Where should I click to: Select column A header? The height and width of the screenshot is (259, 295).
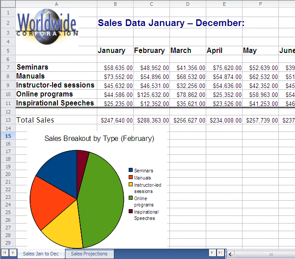pyautogui.click(x=56, y=4)
